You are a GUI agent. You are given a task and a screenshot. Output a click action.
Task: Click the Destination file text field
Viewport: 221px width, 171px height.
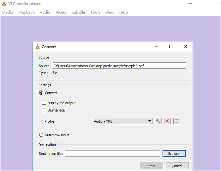[112, 153]
